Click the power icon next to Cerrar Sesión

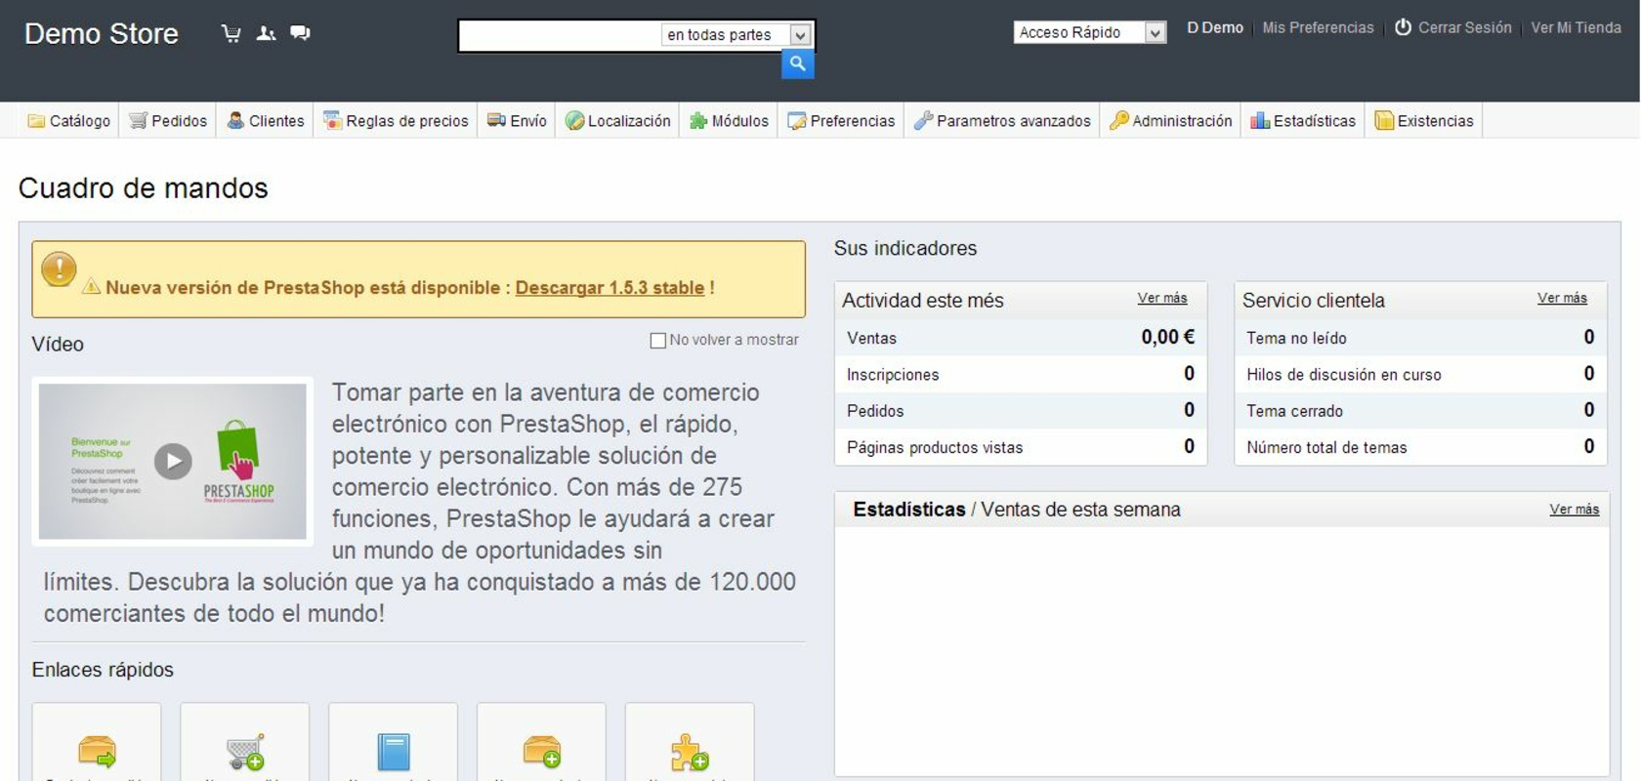(1403, 27)
